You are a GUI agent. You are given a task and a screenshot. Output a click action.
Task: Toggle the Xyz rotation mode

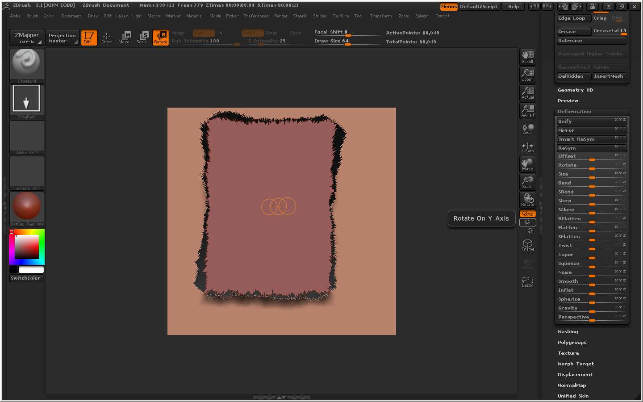[x=527, y=214]
